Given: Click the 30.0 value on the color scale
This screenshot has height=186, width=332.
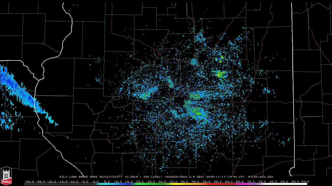Looking at the screenshot, I should (162, 182).
